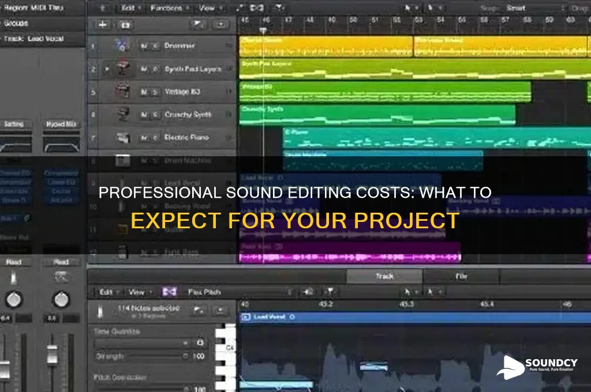Image resolution: width=591 pixels, height=392 pixels.
Task: Open the tracks area Edit menu
Action: (x=131, y=8)
